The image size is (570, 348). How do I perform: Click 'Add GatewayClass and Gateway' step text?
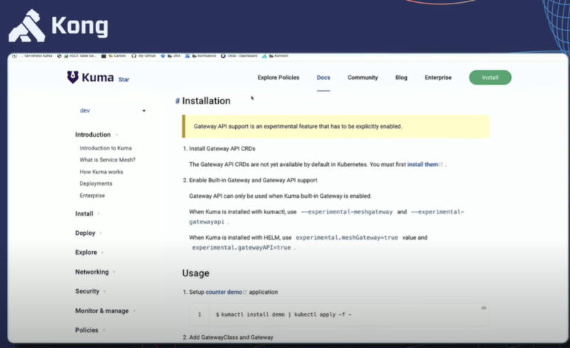coord(231,337)
